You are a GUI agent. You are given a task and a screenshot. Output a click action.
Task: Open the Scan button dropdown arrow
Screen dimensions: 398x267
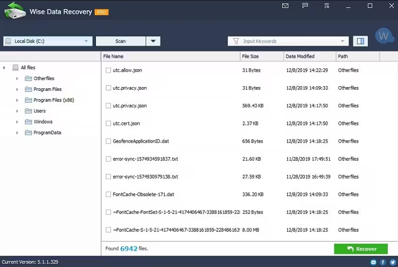[x=153, y=41]
